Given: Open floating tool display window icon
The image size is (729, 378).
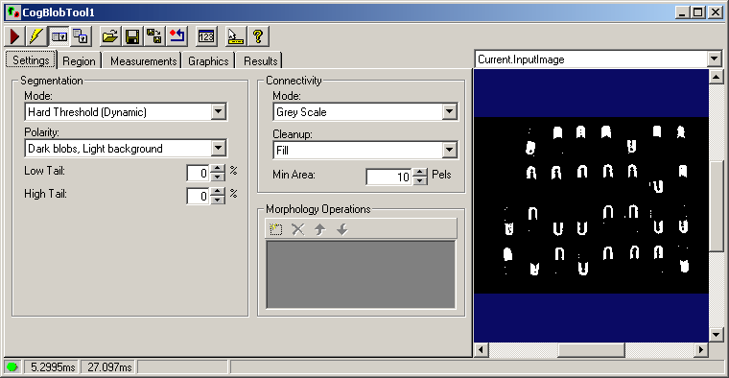Looking at the screenshot, I should (81, 36).
